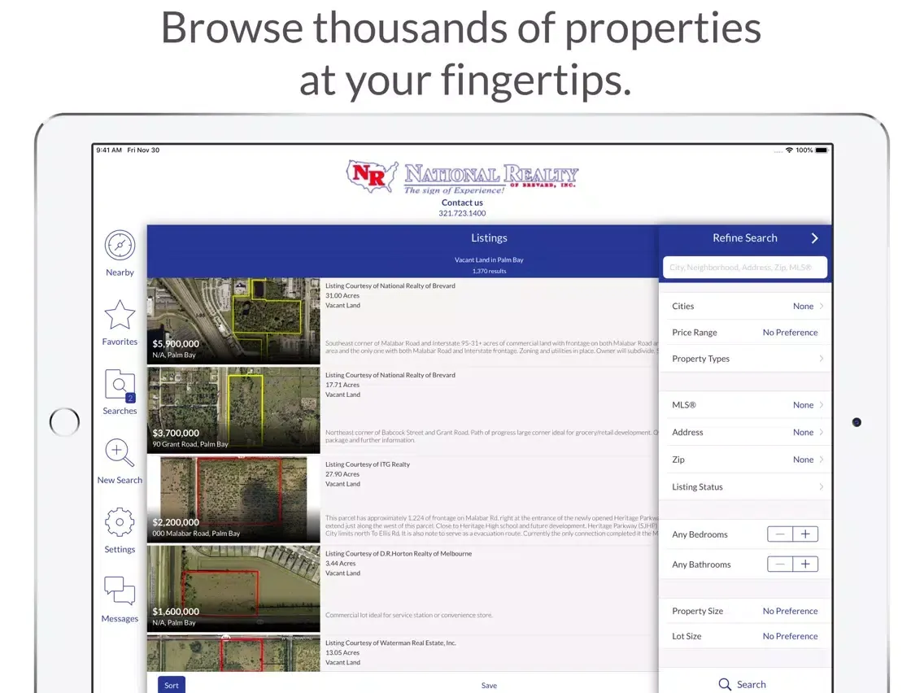Open the $3,700,000 Grant Road listing thumbnail

[233, 410]
